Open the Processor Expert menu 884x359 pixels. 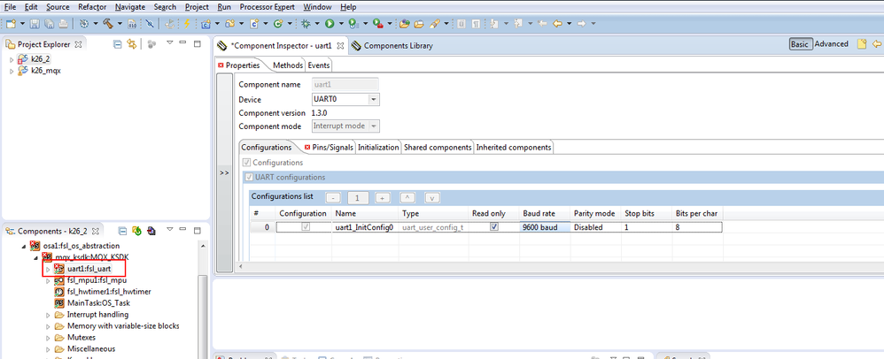click(268, 7)
